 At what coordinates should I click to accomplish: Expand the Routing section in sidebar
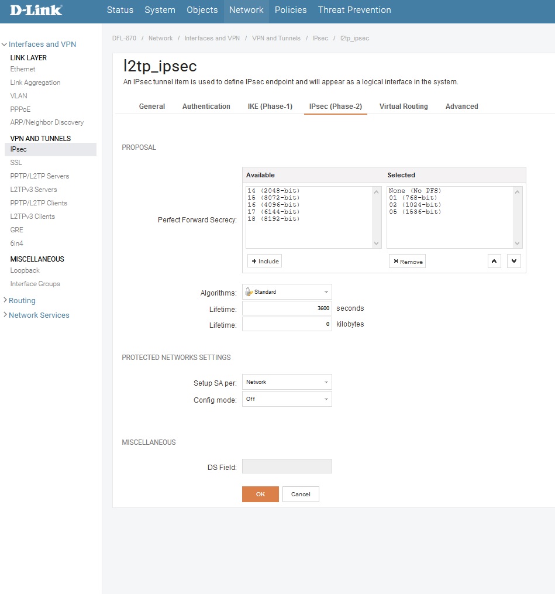pos(22,300)
